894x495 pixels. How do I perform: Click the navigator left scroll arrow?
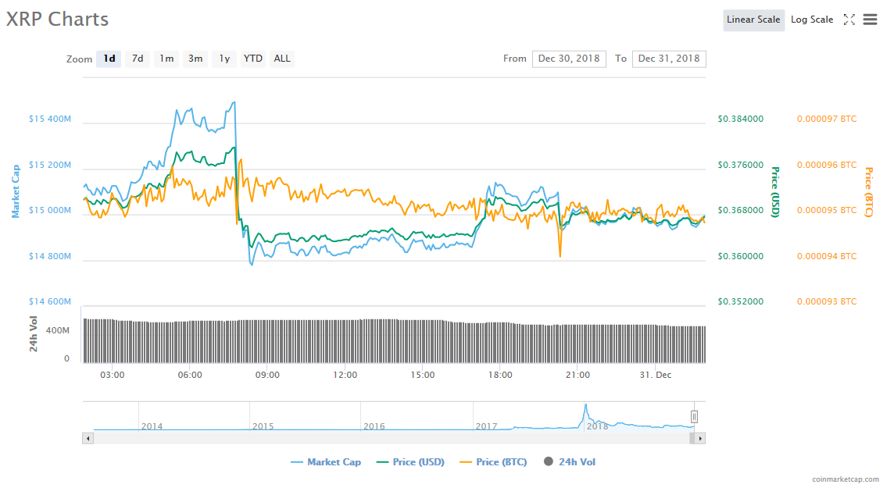[x=88, y=439]
